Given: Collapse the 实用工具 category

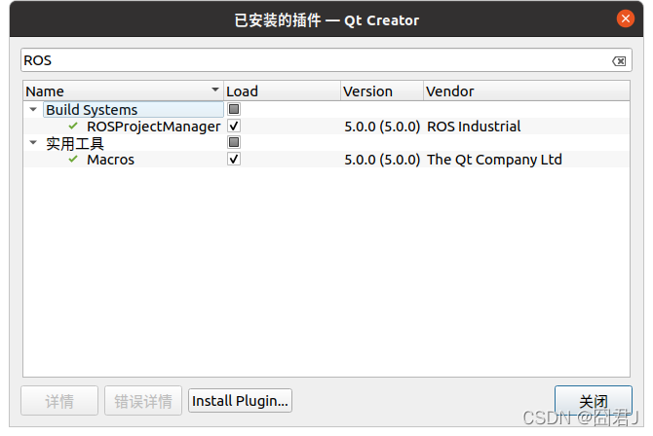Looking at the screenshot, I should (33, 143).
